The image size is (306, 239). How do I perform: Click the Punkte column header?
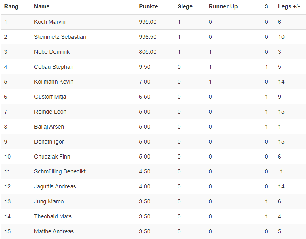[x=148, y=7]
